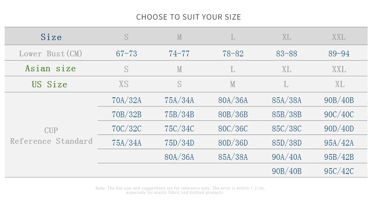Select the 95A/42A cup size cell

click(339, 143)
